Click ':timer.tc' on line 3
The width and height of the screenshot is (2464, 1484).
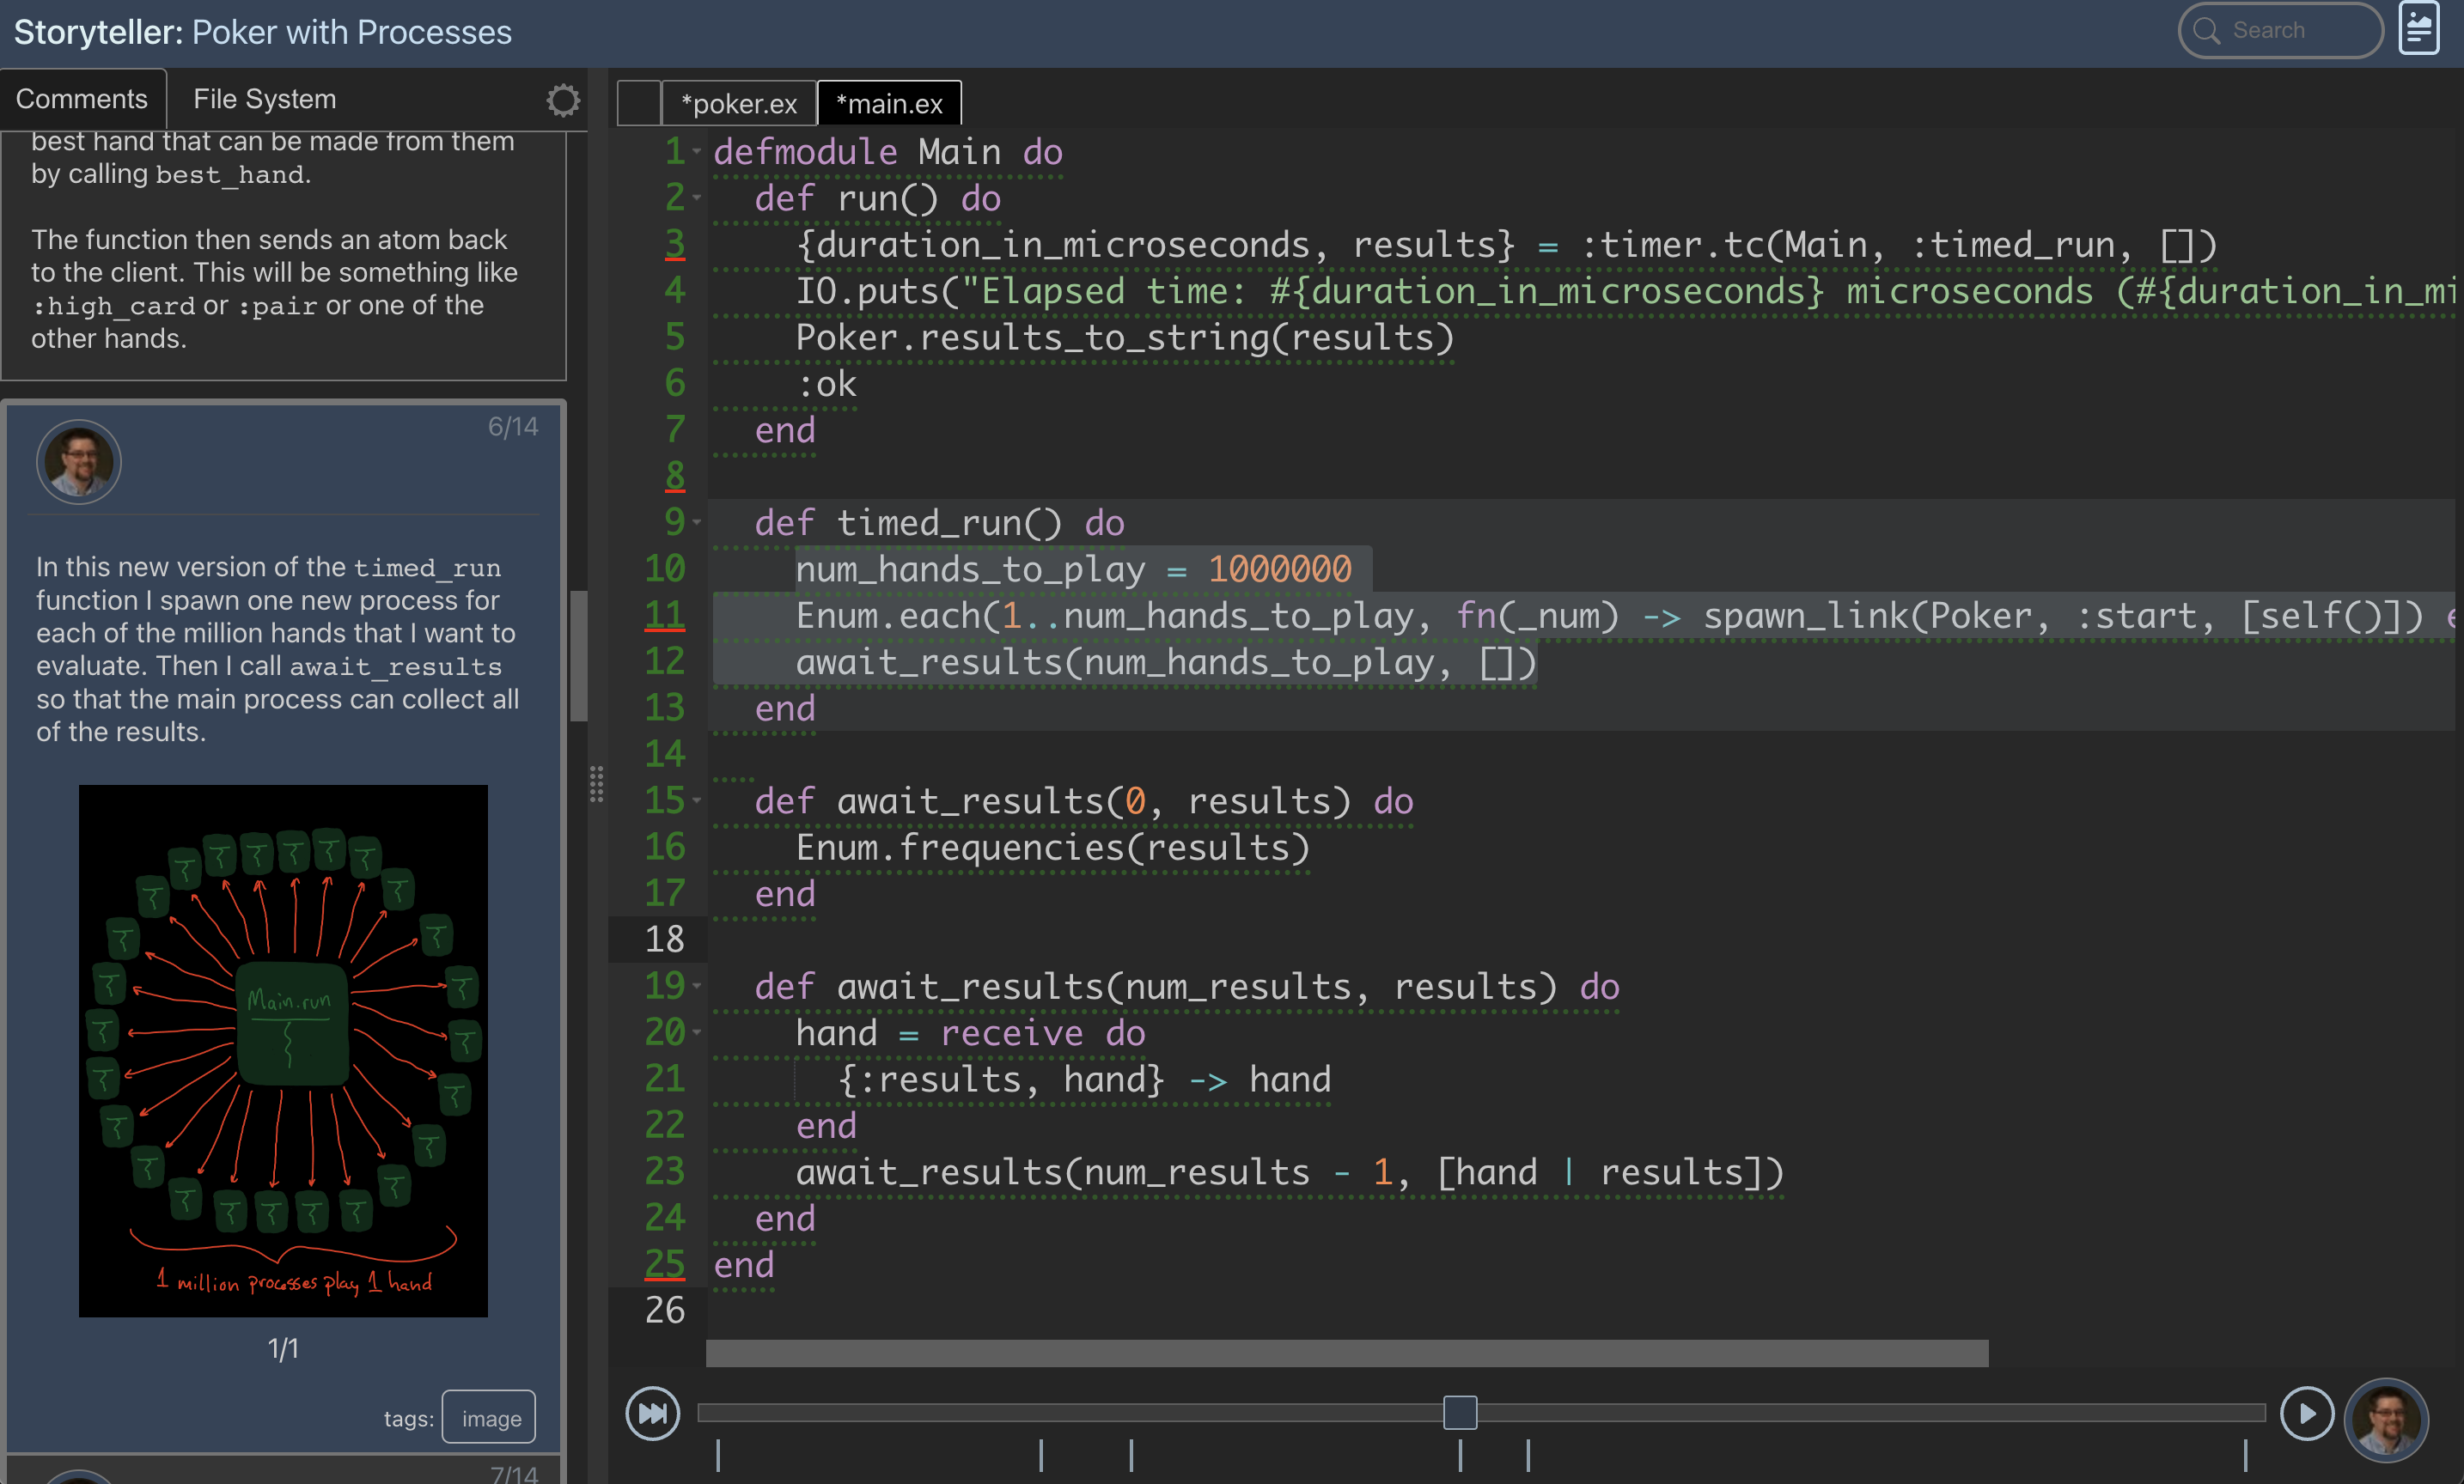[x=1672, y=245]
